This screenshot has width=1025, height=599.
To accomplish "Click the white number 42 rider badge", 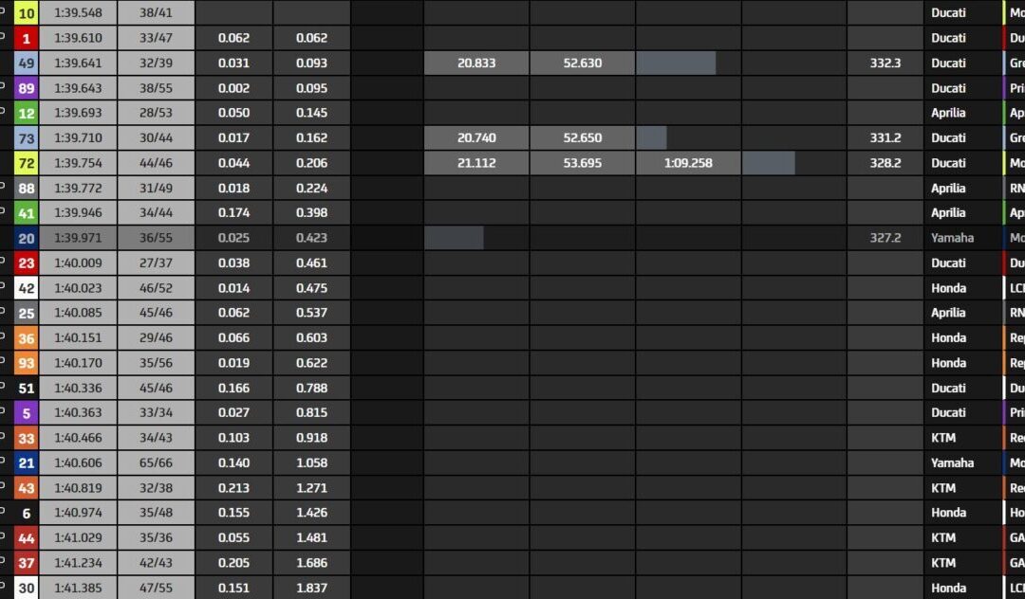I will coord(27,288).
